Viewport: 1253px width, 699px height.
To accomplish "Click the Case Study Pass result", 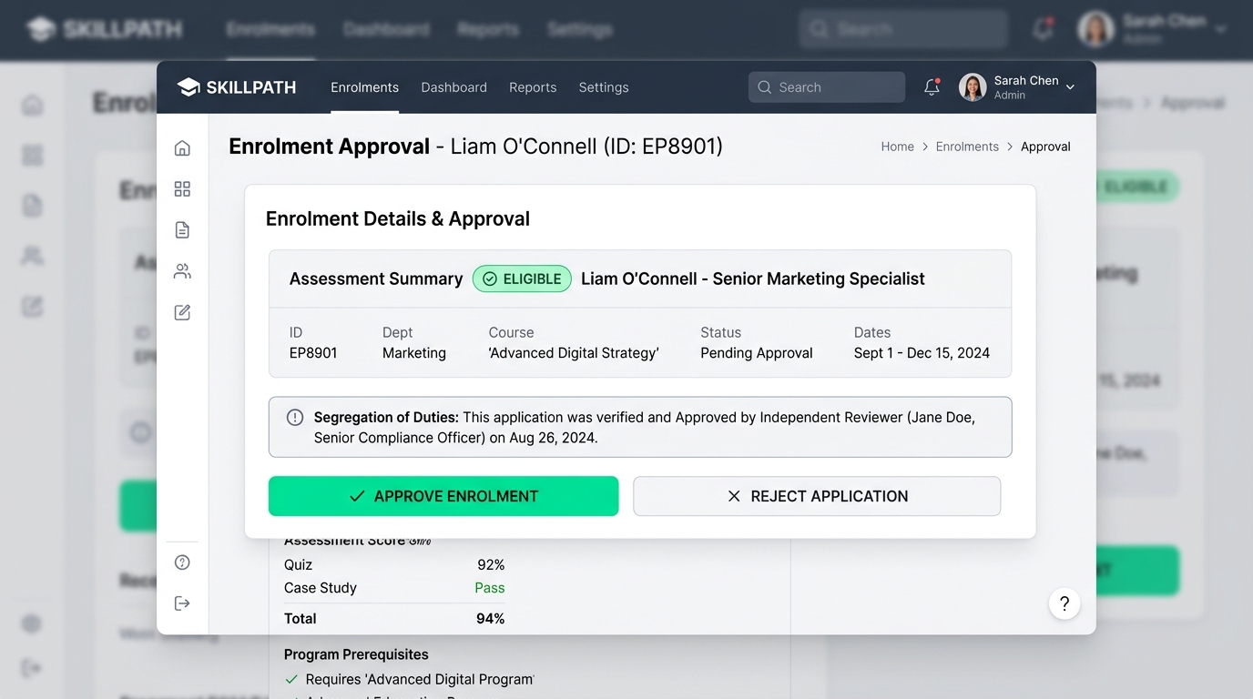I will tap(490, 588).
